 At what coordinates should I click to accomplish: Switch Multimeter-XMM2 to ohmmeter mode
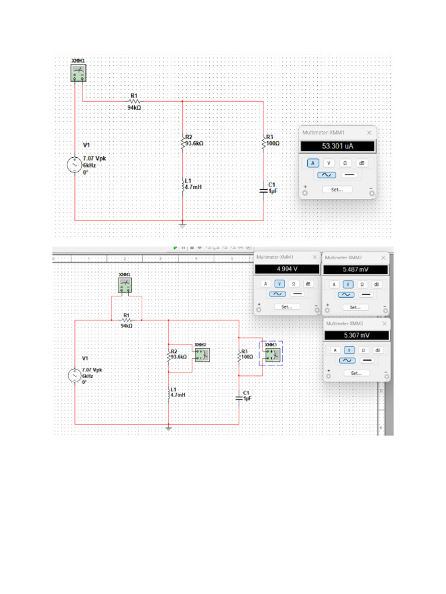click(x=362, y=284)
